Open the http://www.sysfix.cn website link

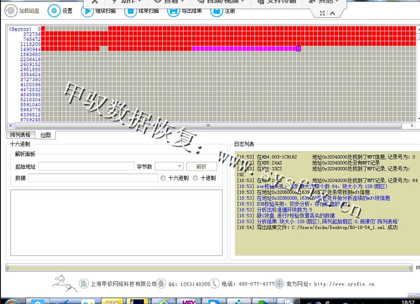(x=344, y=284)
